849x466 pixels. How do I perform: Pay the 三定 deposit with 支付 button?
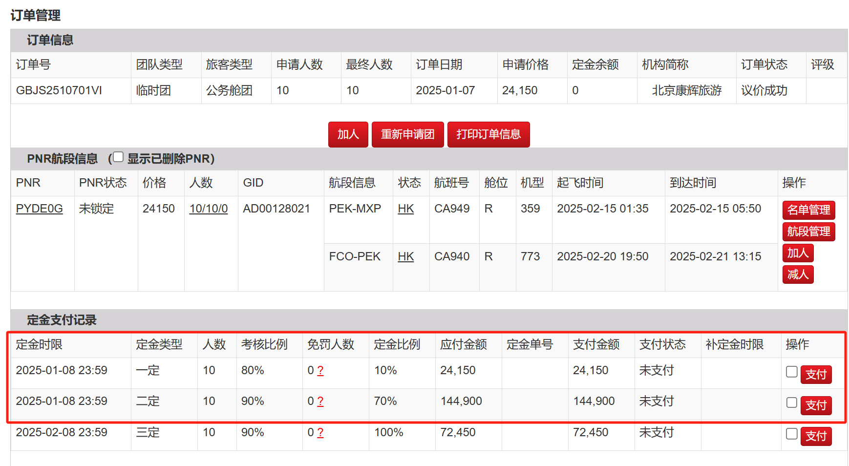click(x=816, y=436)
